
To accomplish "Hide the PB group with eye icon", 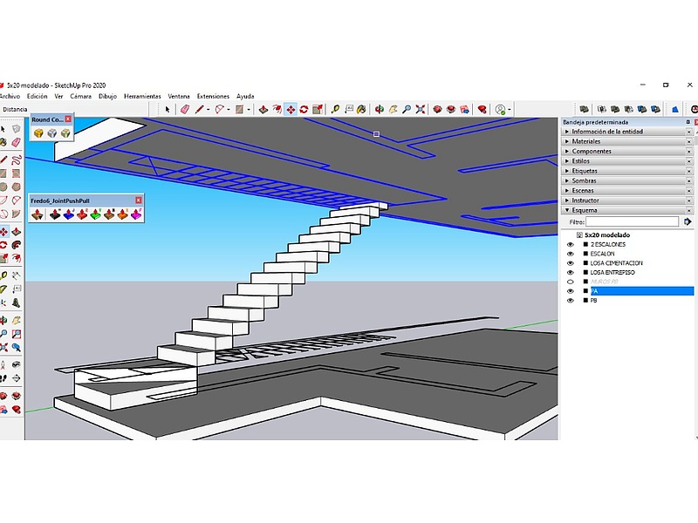I will coord(571,300).
